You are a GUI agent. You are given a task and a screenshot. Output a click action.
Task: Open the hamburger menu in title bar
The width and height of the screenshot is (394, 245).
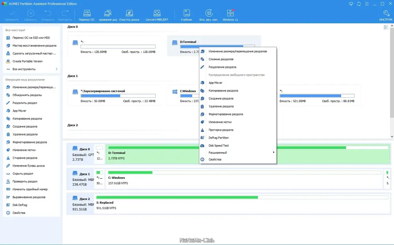pos(367,4)
